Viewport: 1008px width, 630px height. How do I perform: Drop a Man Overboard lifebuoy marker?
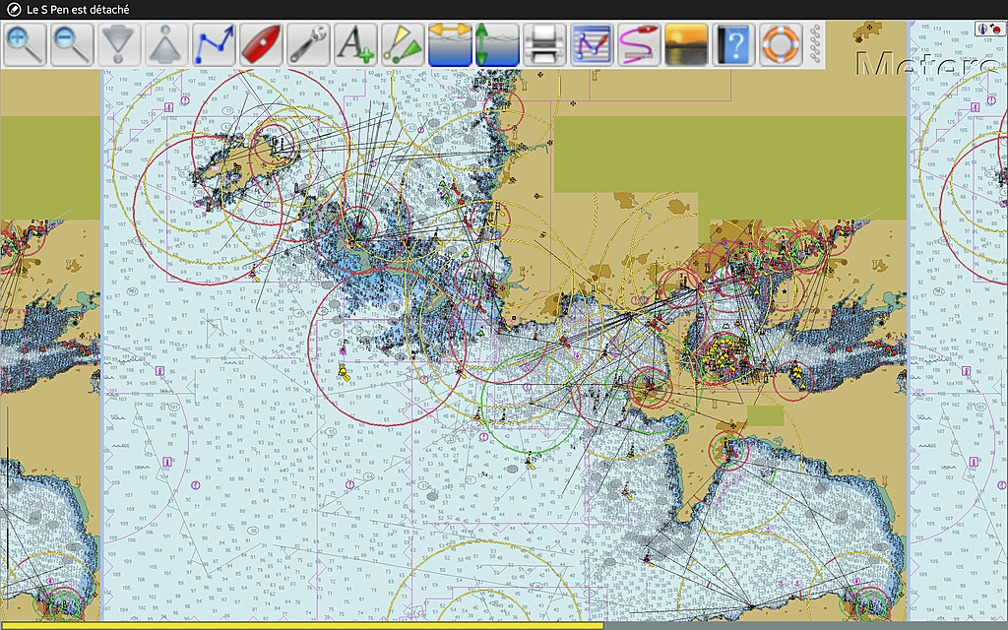pyautogui.click(x=781, y=44)
